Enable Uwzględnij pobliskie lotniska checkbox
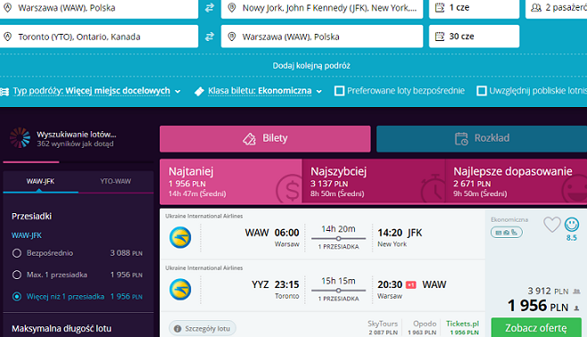Viewport: 587px width, 337px height. coord(482,91)
